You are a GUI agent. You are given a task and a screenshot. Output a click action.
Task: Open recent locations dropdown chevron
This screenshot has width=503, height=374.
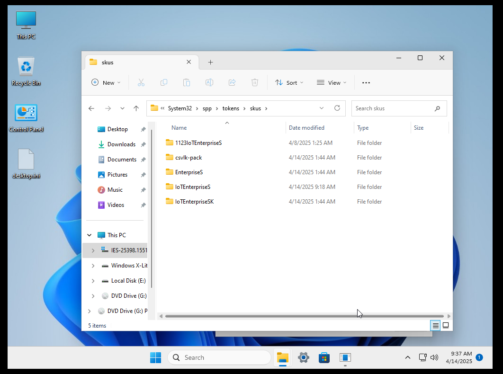pyautogui.click(x=122, y=108)
